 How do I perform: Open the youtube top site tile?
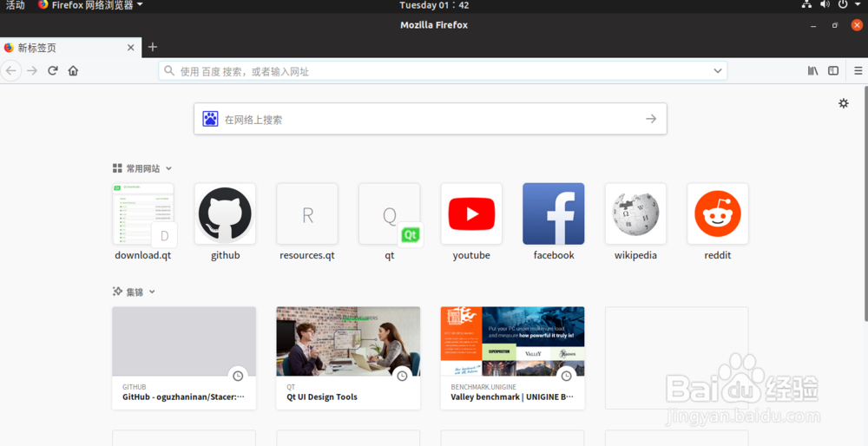point(471,213)
